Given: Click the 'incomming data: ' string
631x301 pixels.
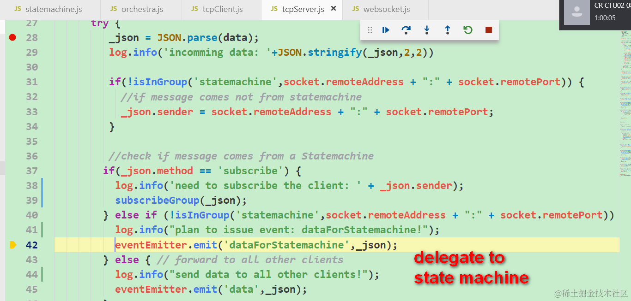Looking at the screenshot, I should pyautogui.click(x=218, y=53).
